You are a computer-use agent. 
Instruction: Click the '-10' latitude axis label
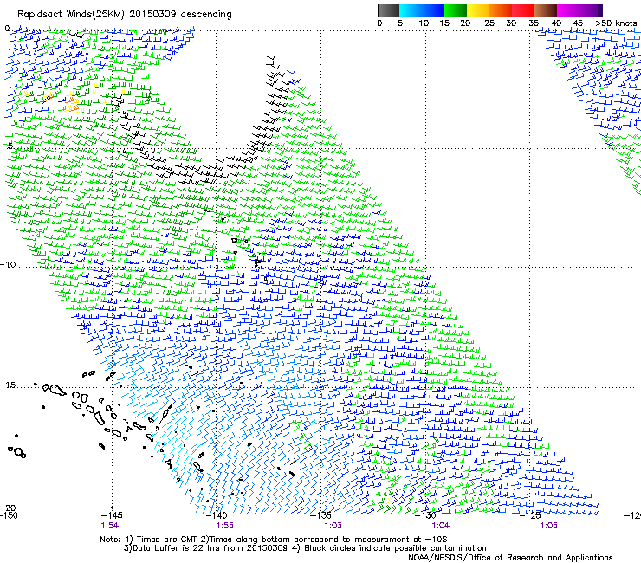(8, 265)
